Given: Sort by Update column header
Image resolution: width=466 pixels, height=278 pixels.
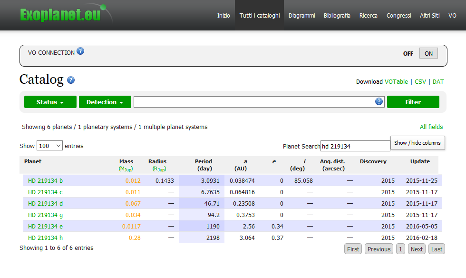Looking at the screenshot, I should [420, 161].
